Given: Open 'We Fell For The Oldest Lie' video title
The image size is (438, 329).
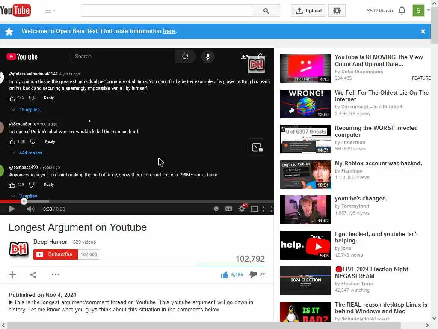Looking at the screenshot, I should click(x=382, y=96).
